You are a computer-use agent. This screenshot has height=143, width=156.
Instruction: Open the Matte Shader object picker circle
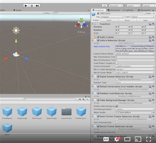click(154, 112)
